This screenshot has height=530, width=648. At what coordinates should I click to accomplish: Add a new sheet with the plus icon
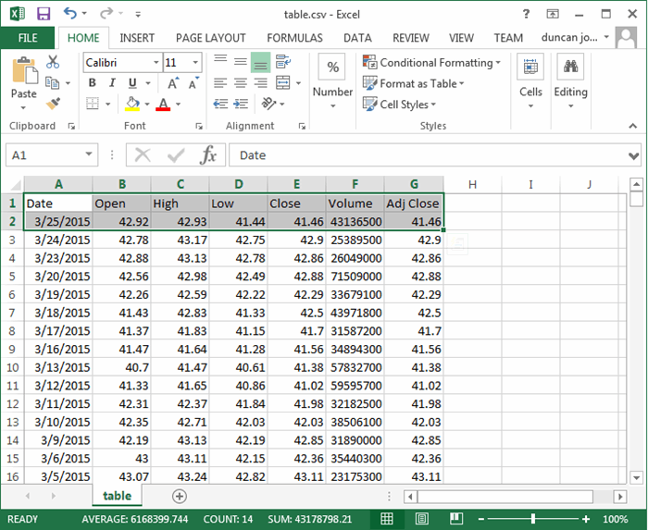pos(180,496)
